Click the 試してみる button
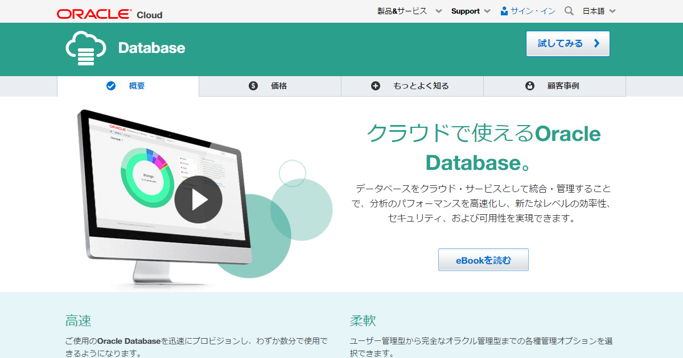This screenshot has width=683, height=358. coord(567,43)
